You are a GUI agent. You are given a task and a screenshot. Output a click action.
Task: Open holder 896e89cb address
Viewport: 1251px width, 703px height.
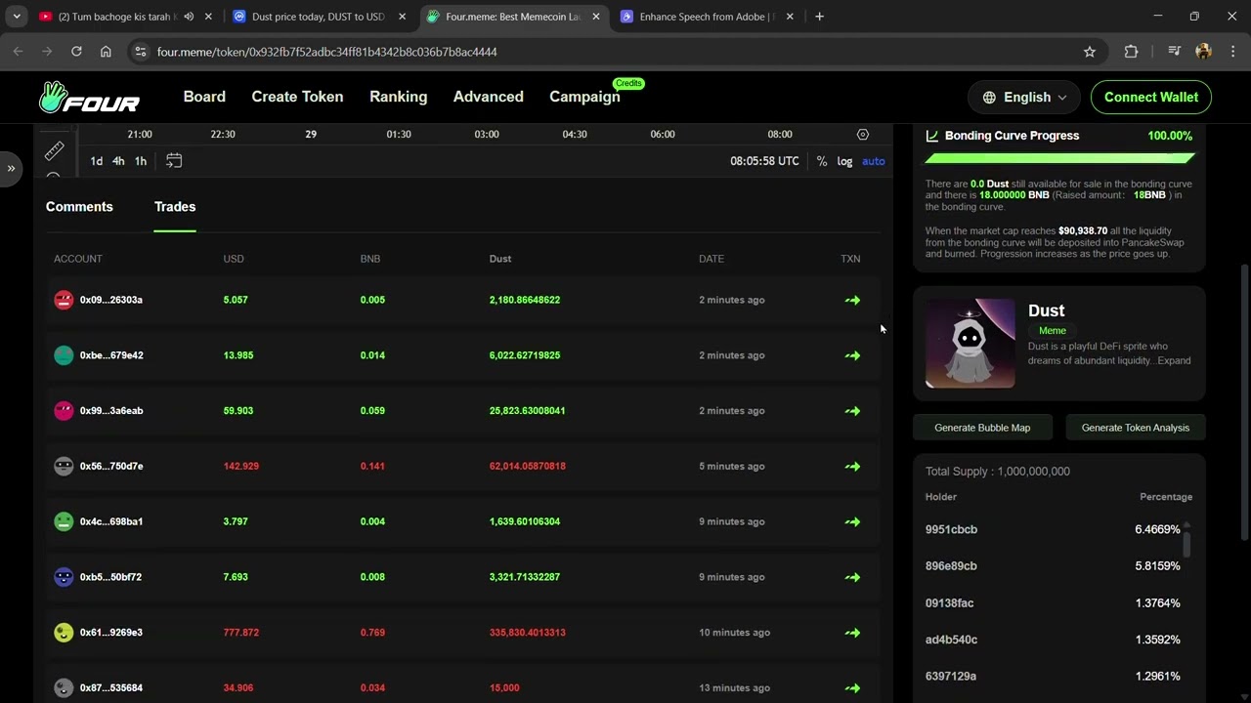(x=951, y=566)
